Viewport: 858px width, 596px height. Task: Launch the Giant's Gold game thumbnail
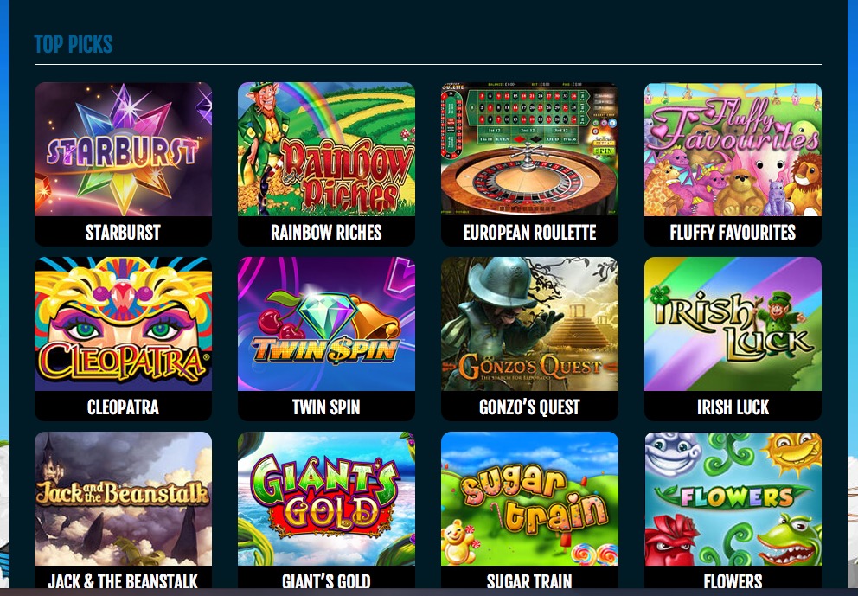326,498
